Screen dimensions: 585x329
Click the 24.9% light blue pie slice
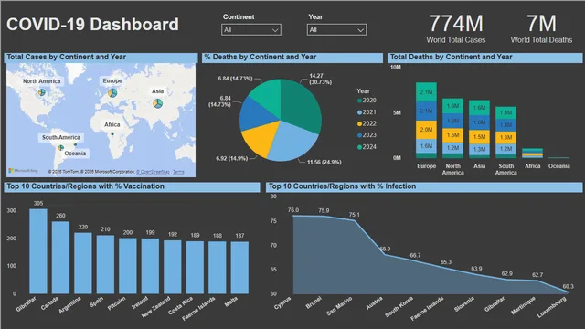click(292, 143)
